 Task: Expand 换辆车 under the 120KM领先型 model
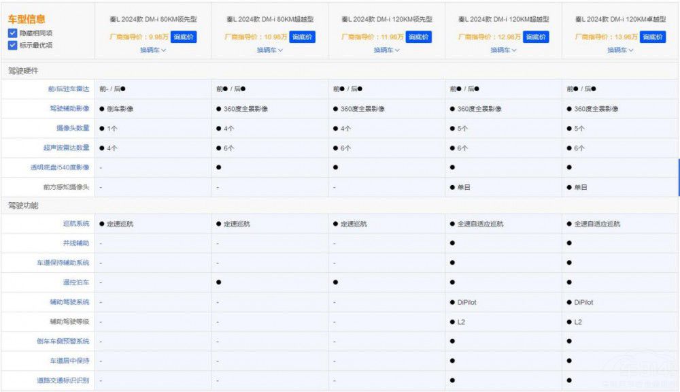pos(386,50)
